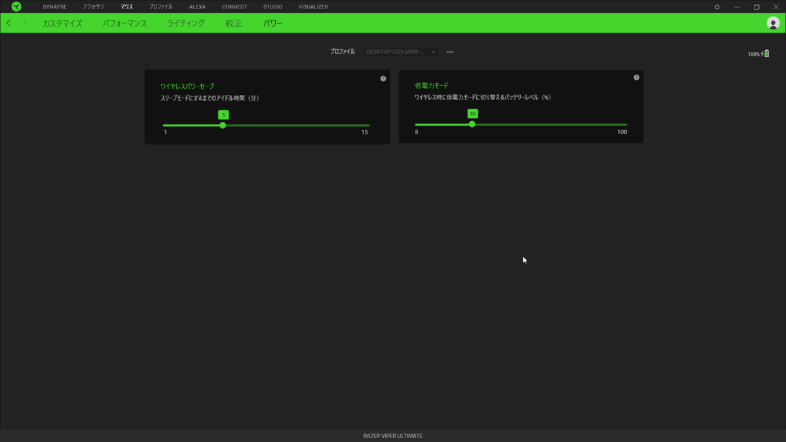Go to the 較正 subtab
The width and height of the screenshot is (786, 442).
click(x=234, y=23)
